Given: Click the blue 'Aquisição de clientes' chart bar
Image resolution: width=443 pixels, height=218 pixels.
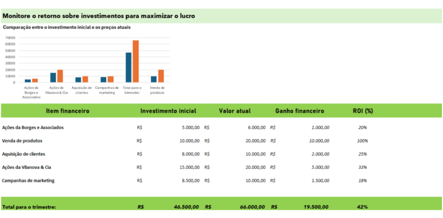Looking at the screenshot, I should pyautogui.click(x=78, y=80).
